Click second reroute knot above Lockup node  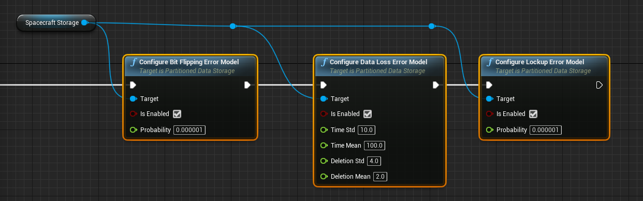coord(432,26)
